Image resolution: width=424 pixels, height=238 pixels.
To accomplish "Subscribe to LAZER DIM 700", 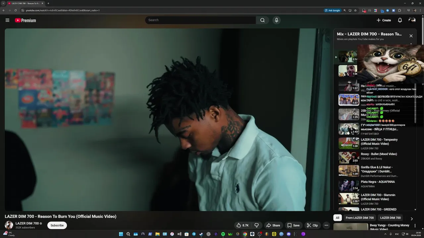I will [57, 225].
